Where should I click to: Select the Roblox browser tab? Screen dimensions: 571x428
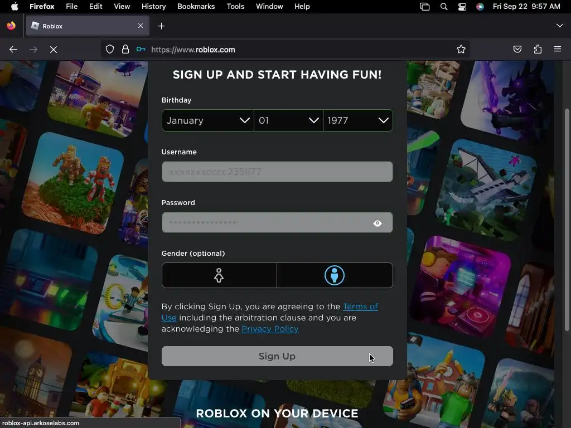click(x=88, y=26)
